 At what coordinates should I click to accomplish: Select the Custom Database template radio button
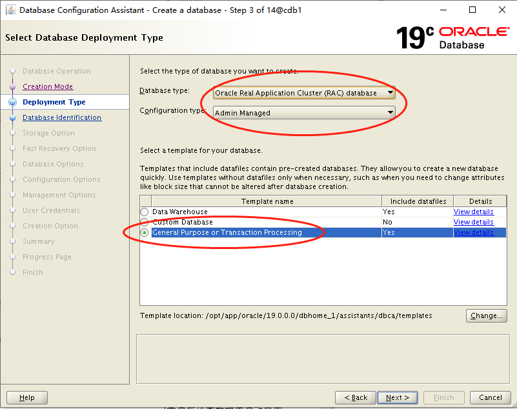coord(145,222)
